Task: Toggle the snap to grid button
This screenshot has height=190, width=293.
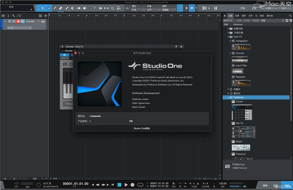Action: (180, 8)
